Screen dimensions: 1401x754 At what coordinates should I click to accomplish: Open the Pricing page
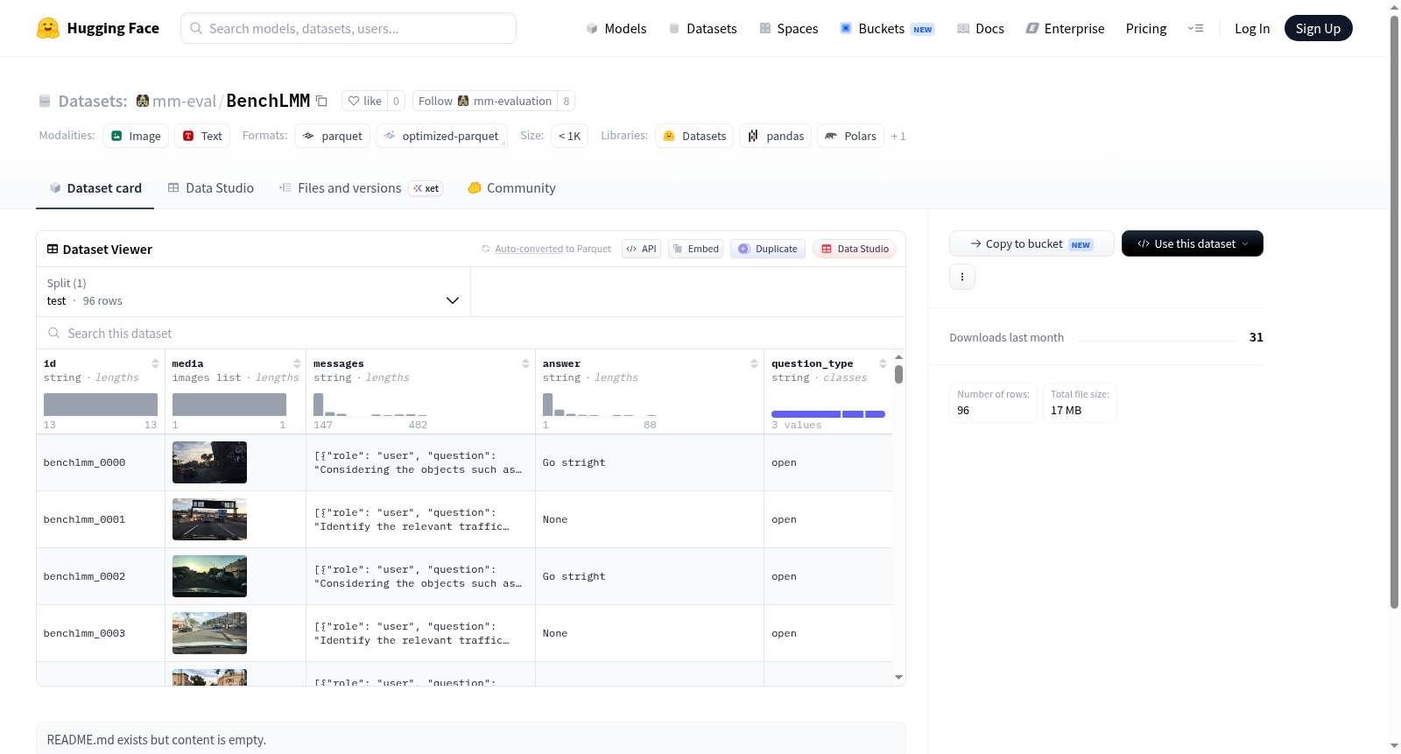coord(1146,28)
